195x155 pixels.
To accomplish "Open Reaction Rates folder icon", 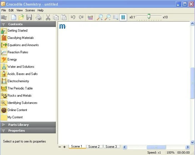I will click(x=4, y=52).
